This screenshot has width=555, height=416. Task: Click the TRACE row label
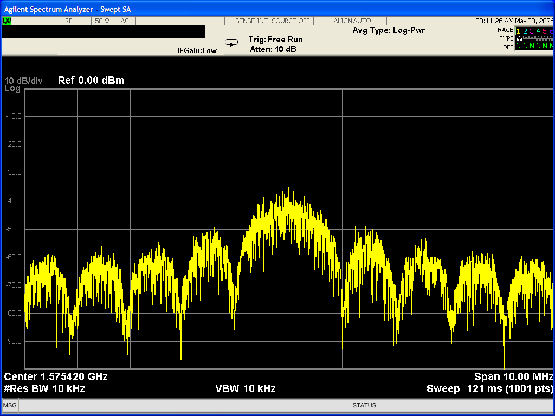tap(504, 30)
